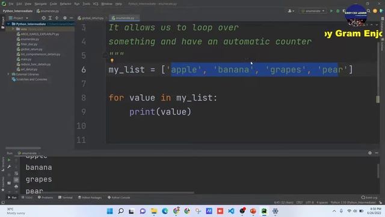Click the PyCharm icon in taskbar
Viewport: 385px width, 217px height.
264,211
